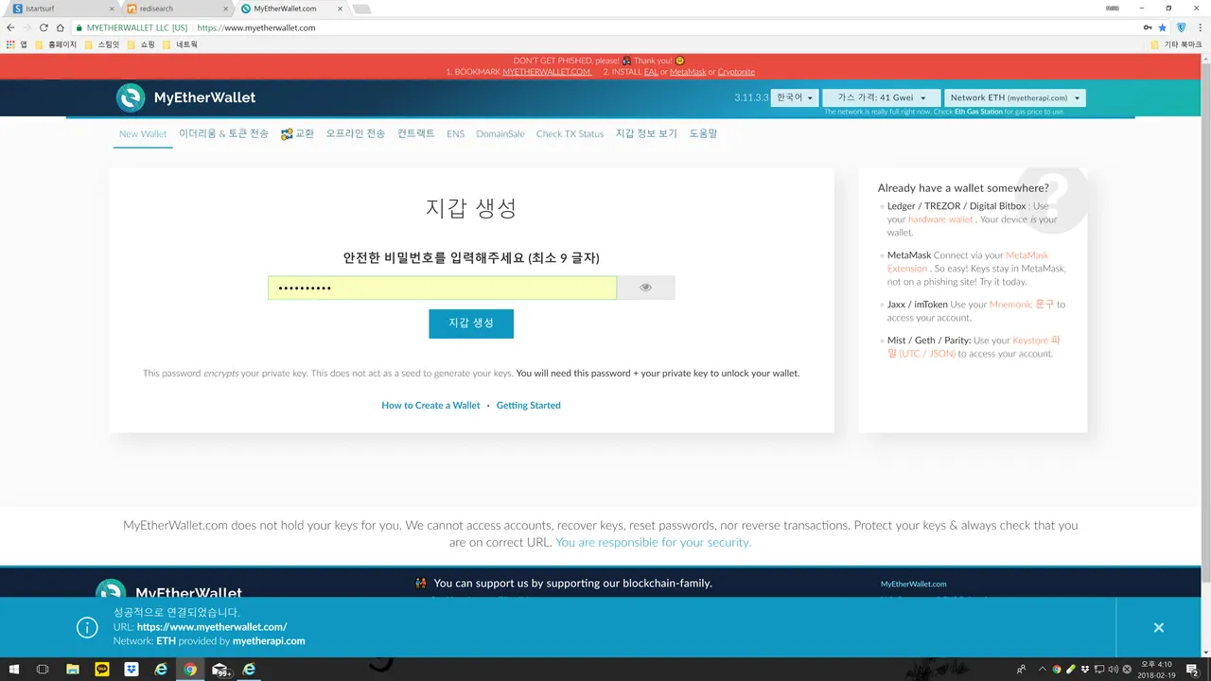
Task: Click How to Create a Wallet link
Action: [430, 405]
